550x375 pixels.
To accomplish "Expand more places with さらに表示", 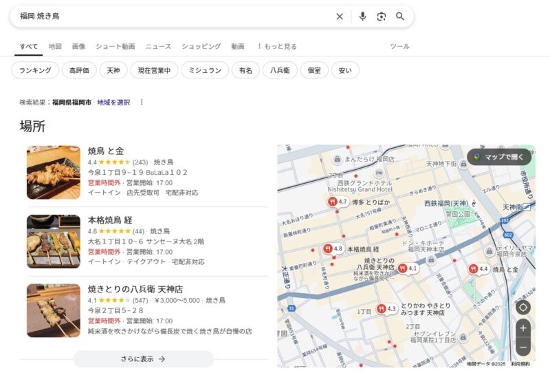I will pyautogui.click(x=143, y=358).
